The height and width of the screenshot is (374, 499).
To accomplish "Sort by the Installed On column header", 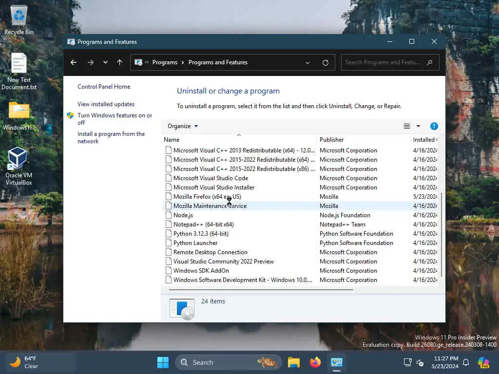I will (x=424, y=140).
